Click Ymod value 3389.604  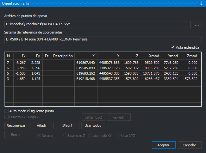[171, 79]
